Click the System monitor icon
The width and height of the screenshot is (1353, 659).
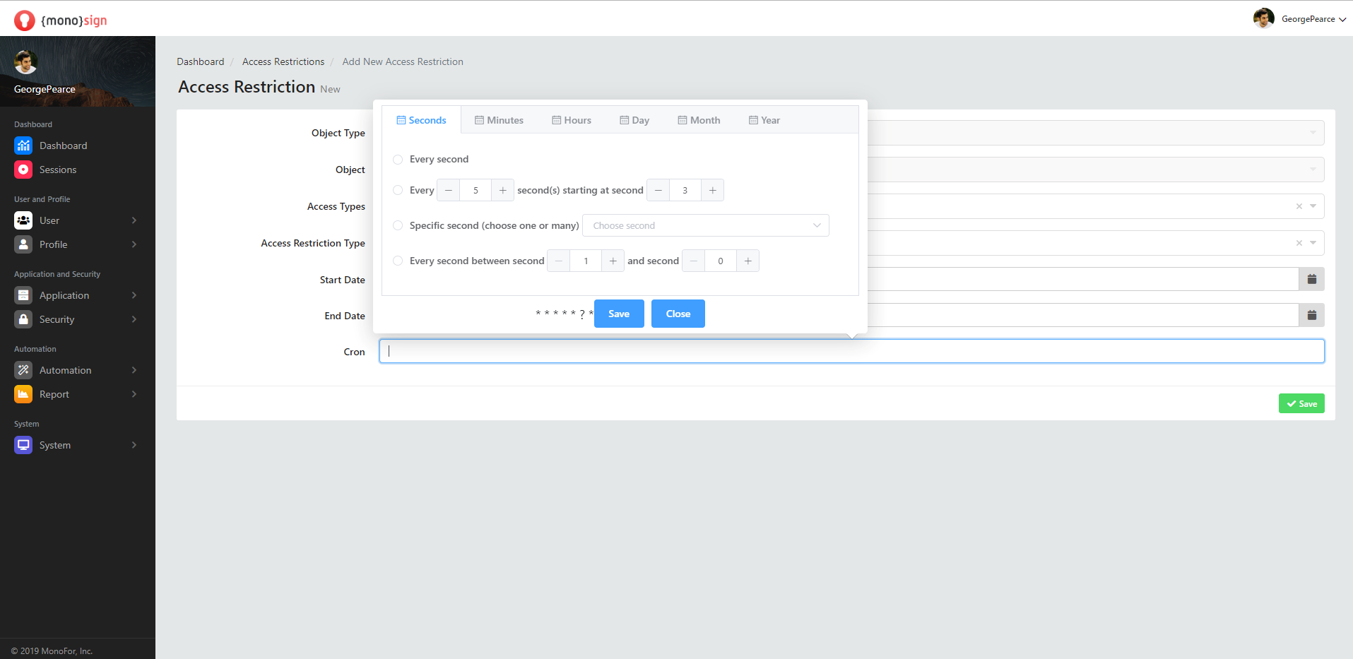tap(23, 445)
